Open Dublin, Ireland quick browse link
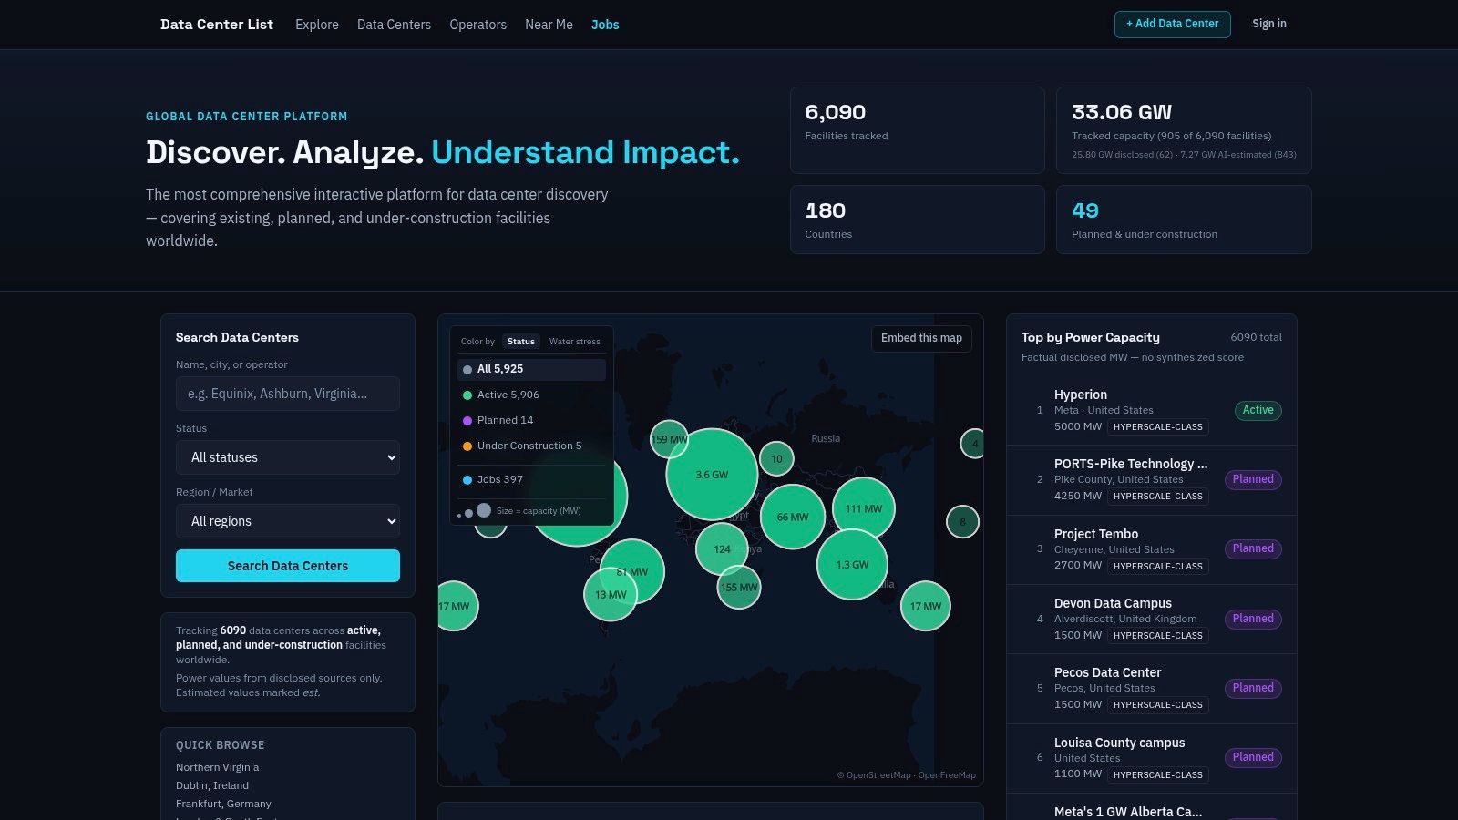Viewport: 1458px width, 820px height. (x=212, y=785)
